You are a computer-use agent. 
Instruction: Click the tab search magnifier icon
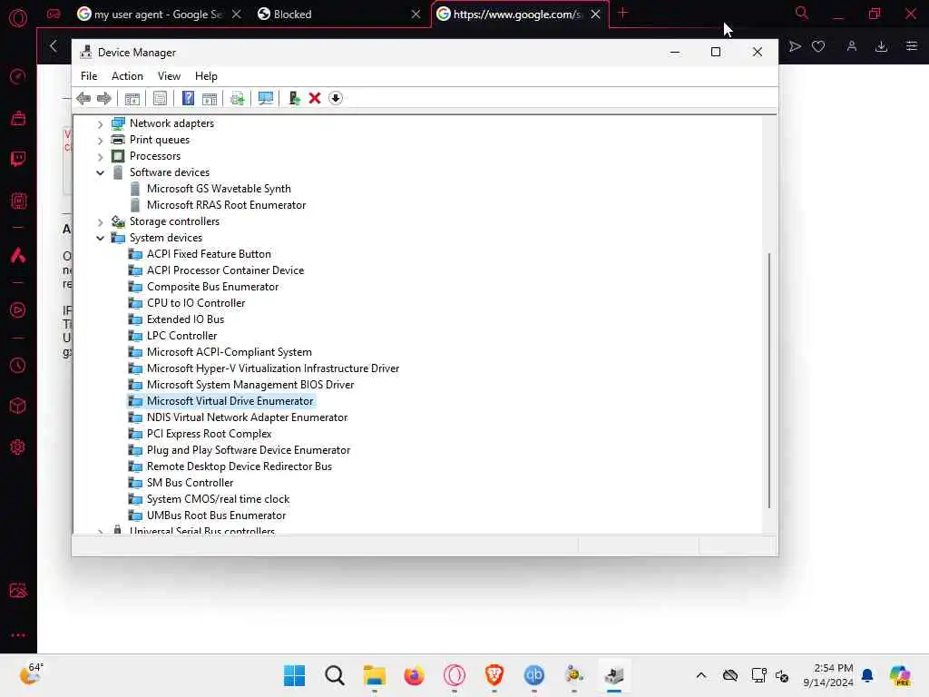click(x=801, y=13)
